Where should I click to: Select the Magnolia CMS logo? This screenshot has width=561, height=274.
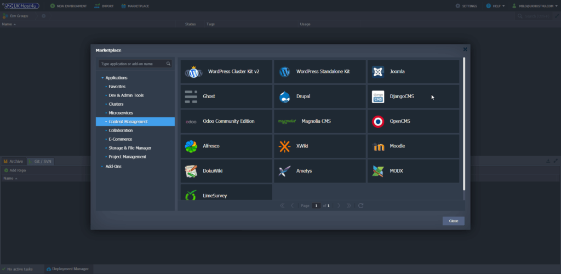[287, 122]
